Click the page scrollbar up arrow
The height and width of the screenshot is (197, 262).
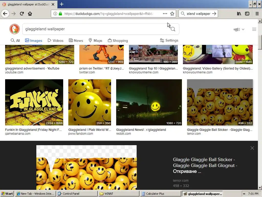(260, 21)
